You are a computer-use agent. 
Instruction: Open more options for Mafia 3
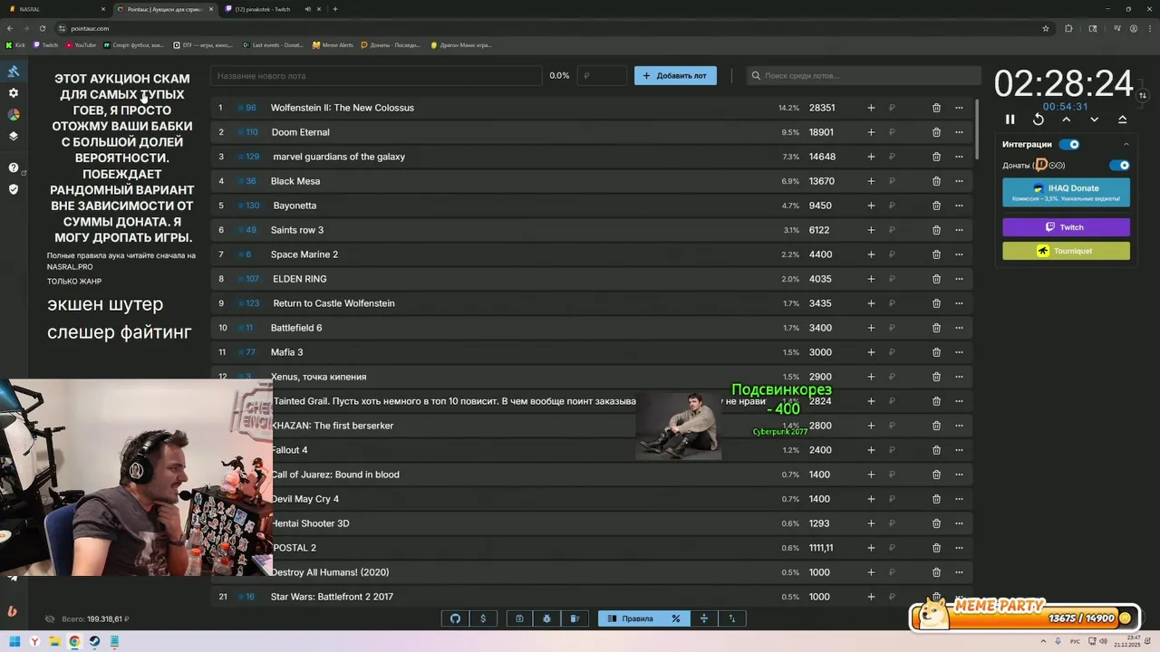959,352
